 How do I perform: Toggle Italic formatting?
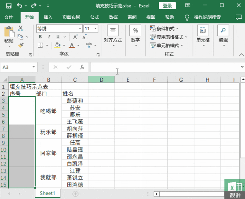coord(49,37)
